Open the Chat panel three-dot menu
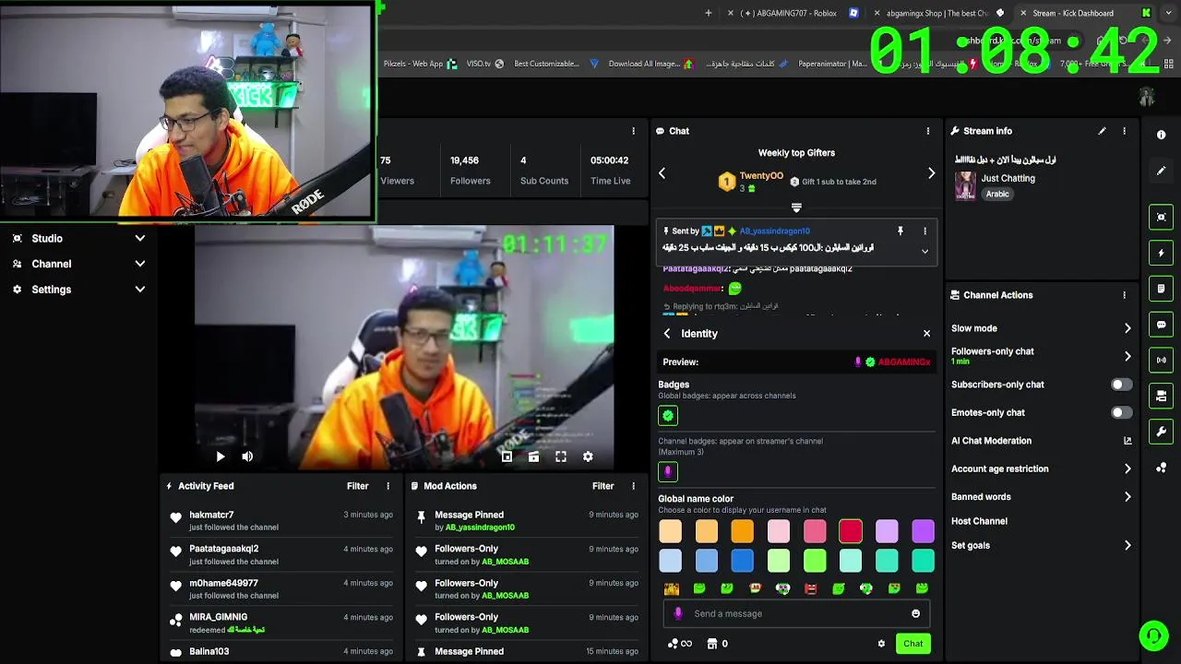This screenshot has height=664, width=1181. pyautogui.click(x=927, y=131)
